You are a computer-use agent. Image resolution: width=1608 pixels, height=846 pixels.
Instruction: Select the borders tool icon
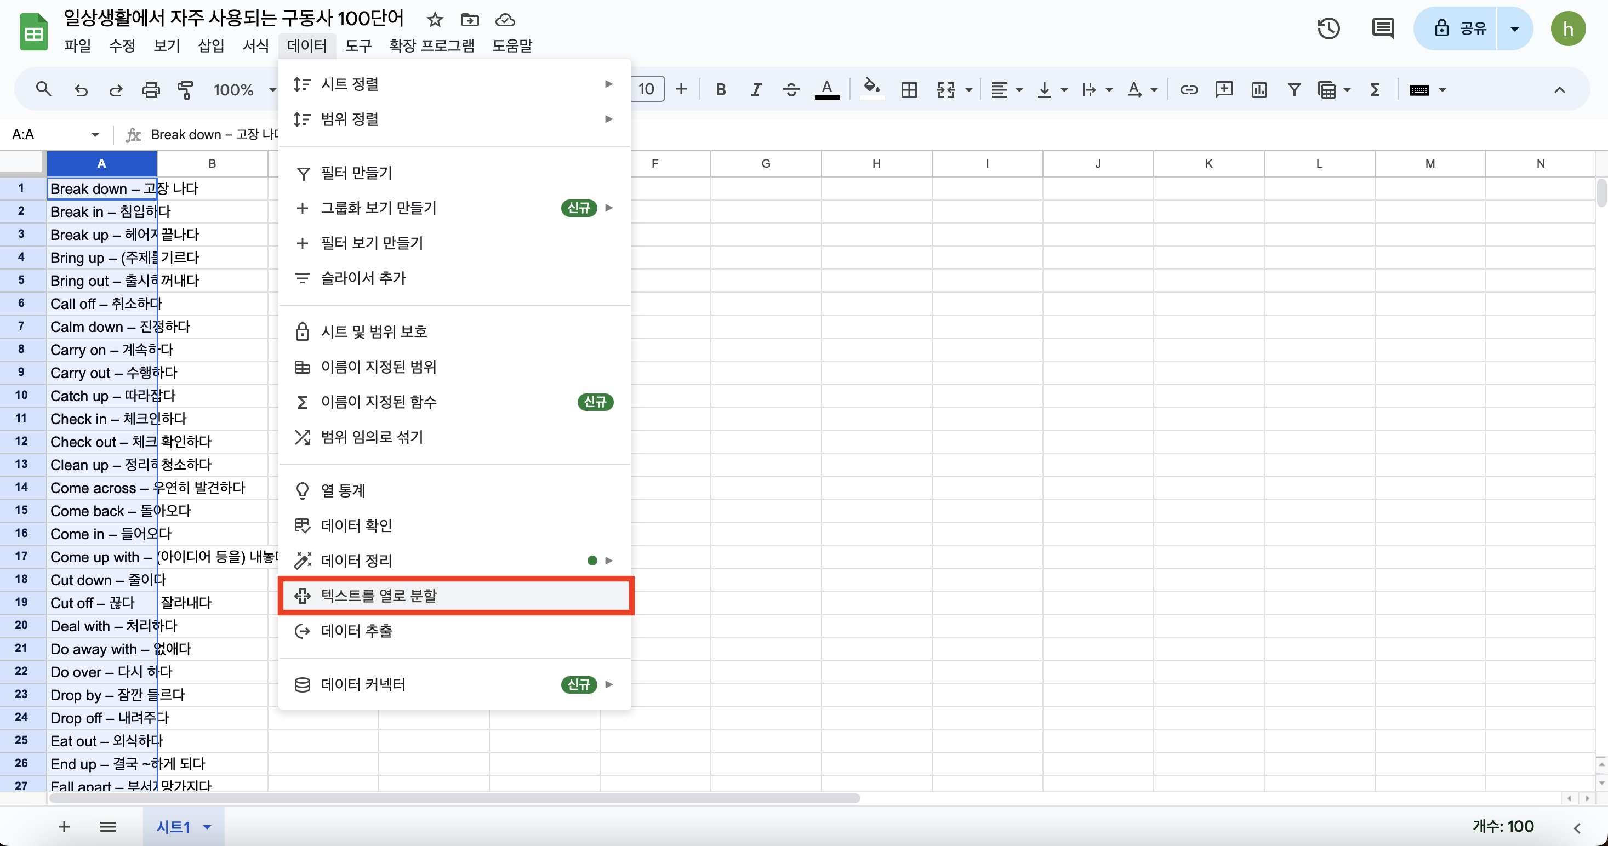point(909,90)
